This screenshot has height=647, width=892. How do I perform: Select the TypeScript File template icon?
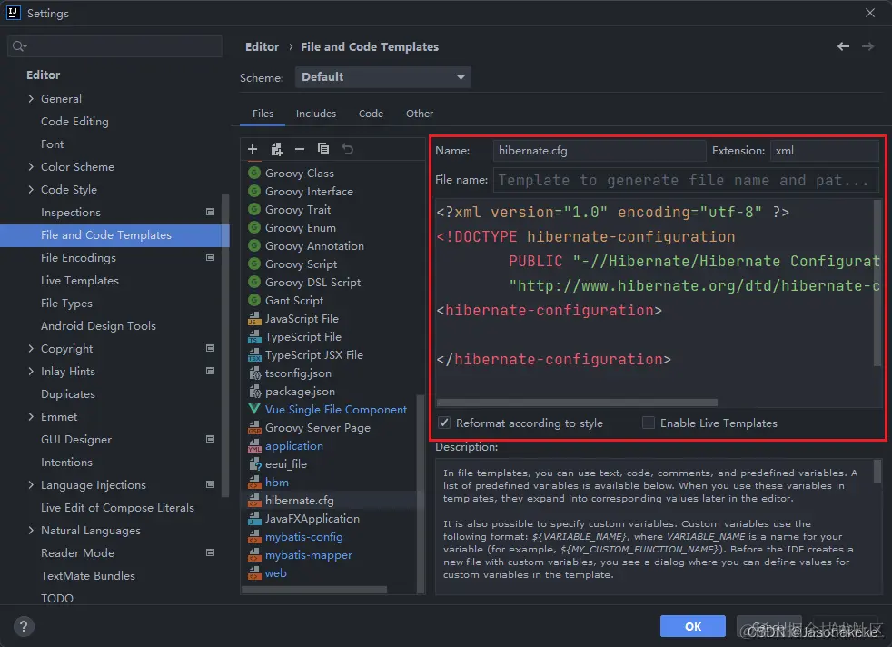pyautogui.click(x=254, y=337)
